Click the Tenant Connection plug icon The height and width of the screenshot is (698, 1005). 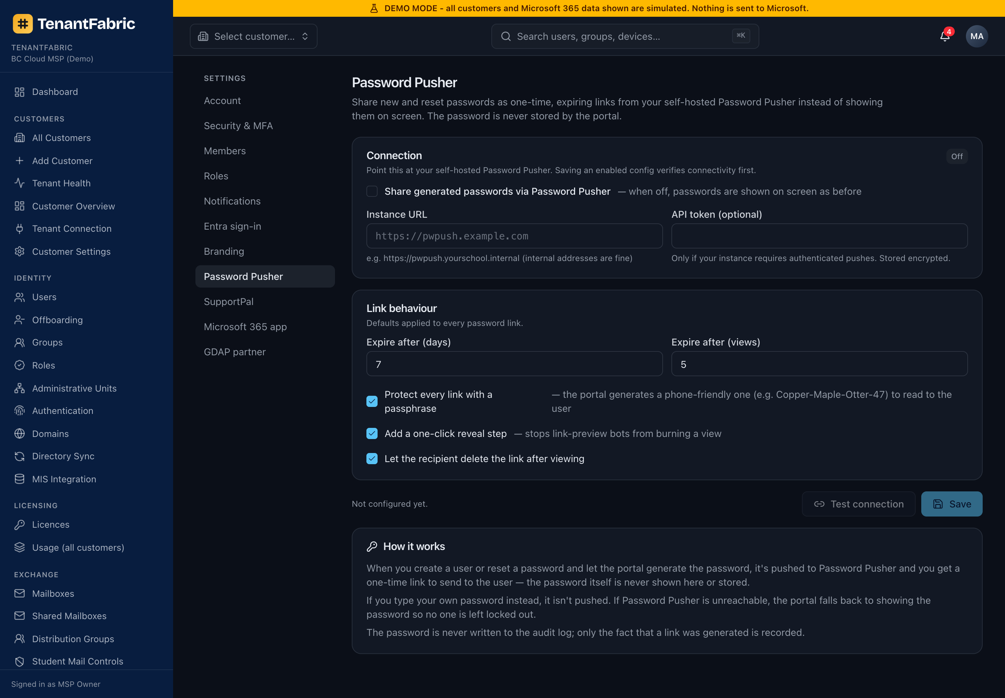(19, 228)
